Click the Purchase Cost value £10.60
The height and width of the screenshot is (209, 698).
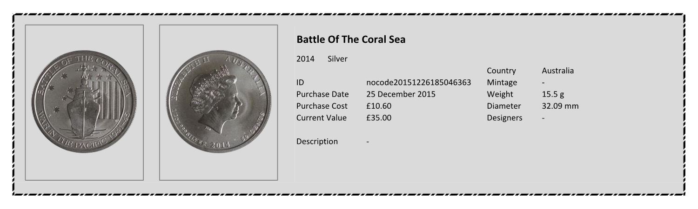pos(379,106)
